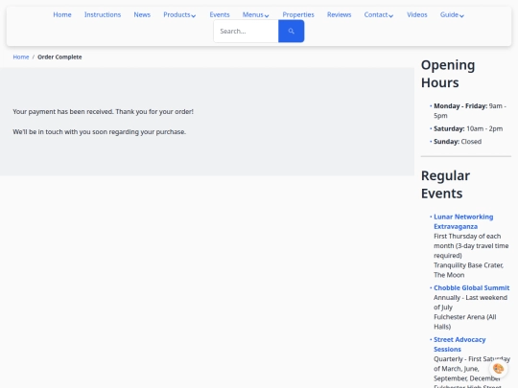Open the News nav item

[x=142, y=14]
